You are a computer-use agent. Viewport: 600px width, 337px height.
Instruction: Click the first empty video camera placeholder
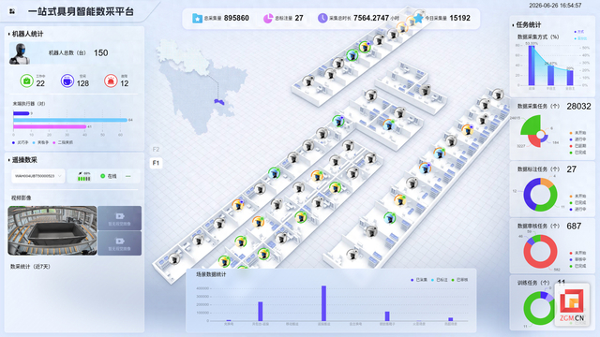119,218
